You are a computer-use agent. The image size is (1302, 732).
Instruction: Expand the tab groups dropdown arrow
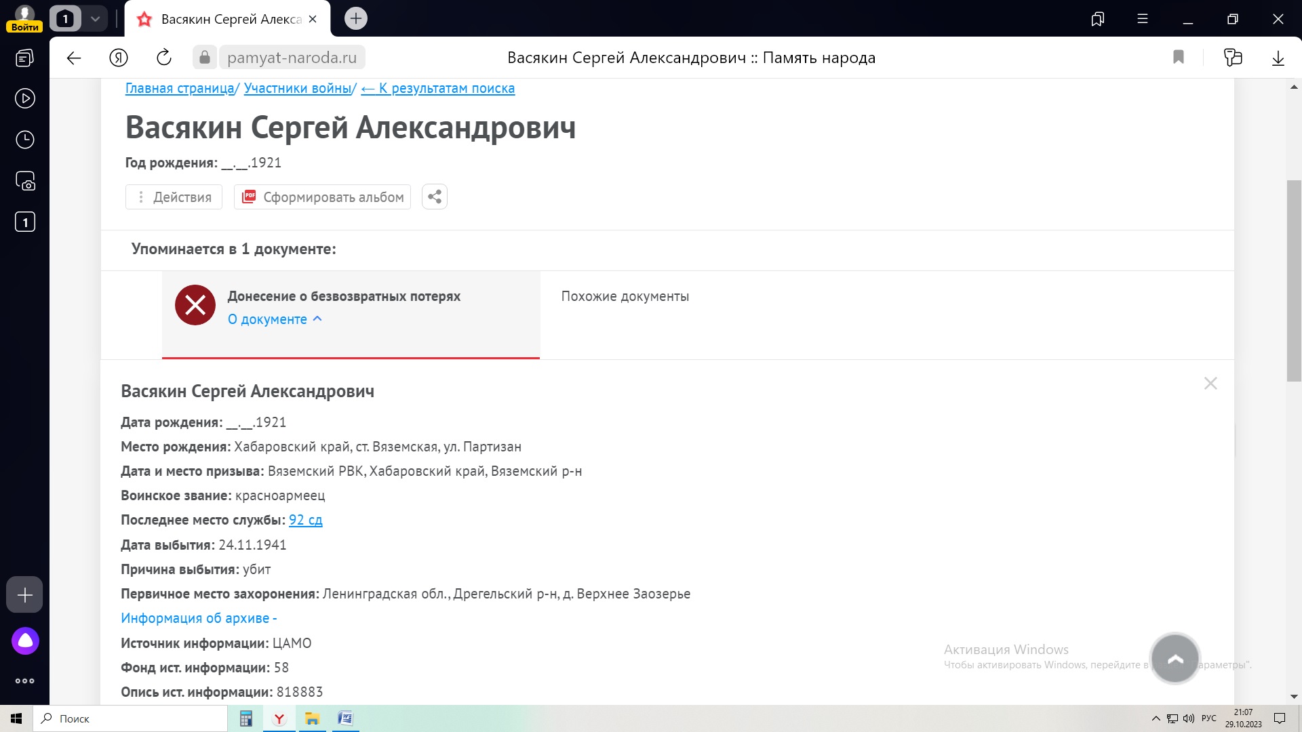tap(96, 19)
